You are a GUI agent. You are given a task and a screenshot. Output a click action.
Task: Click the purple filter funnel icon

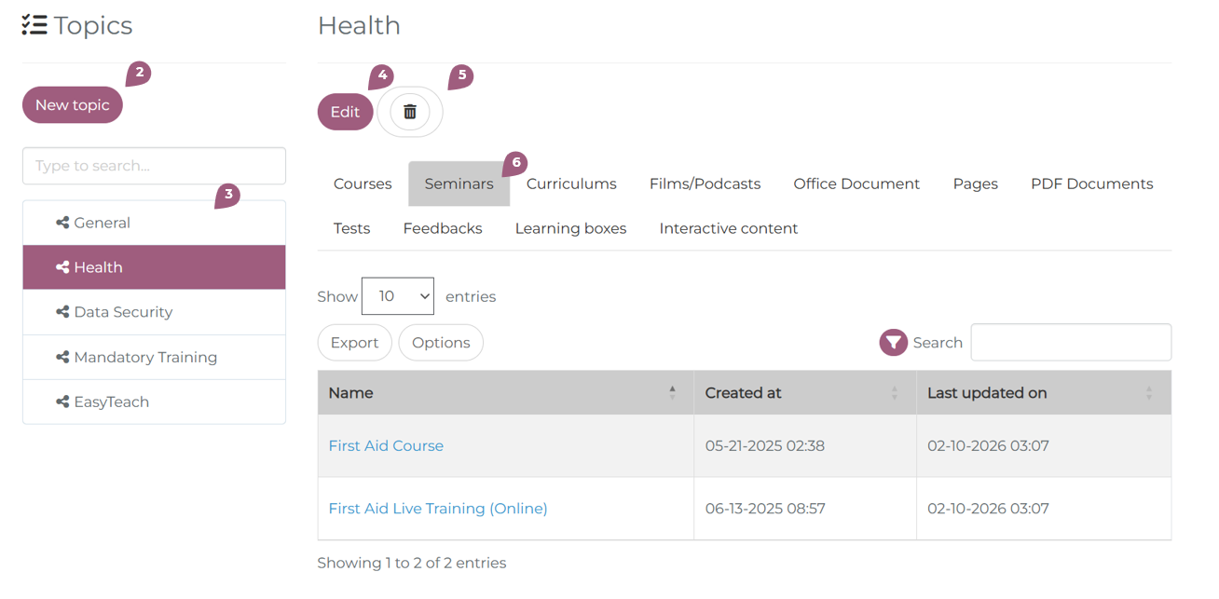click(893, 343)
